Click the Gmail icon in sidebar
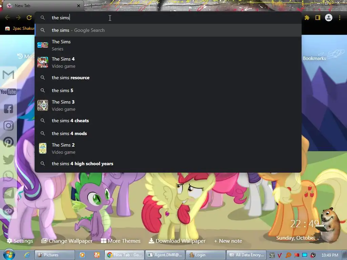The image size is (347, 260). [x=8, y=75]
